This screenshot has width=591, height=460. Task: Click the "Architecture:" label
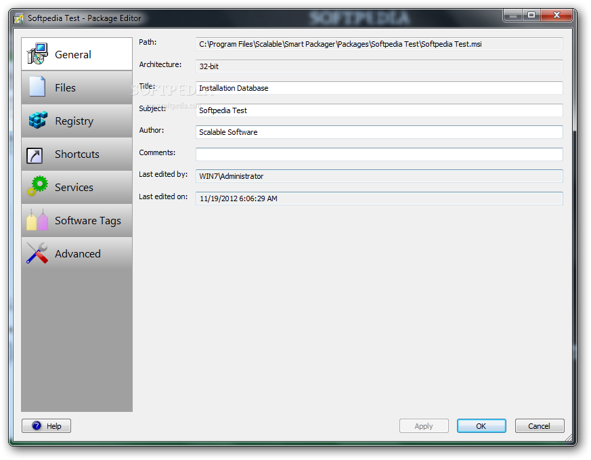[160, 64]
